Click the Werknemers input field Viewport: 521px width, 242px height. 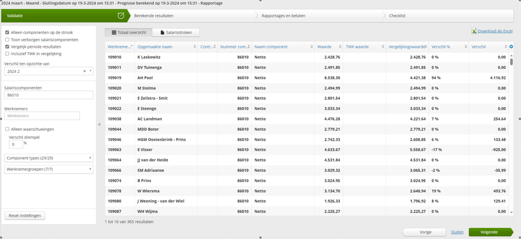point(42,116)
